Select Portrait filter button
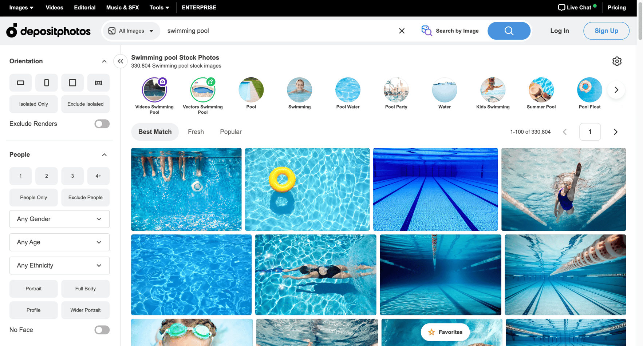Viewport: 643px width, 346px height. click(x=33, y=289)
